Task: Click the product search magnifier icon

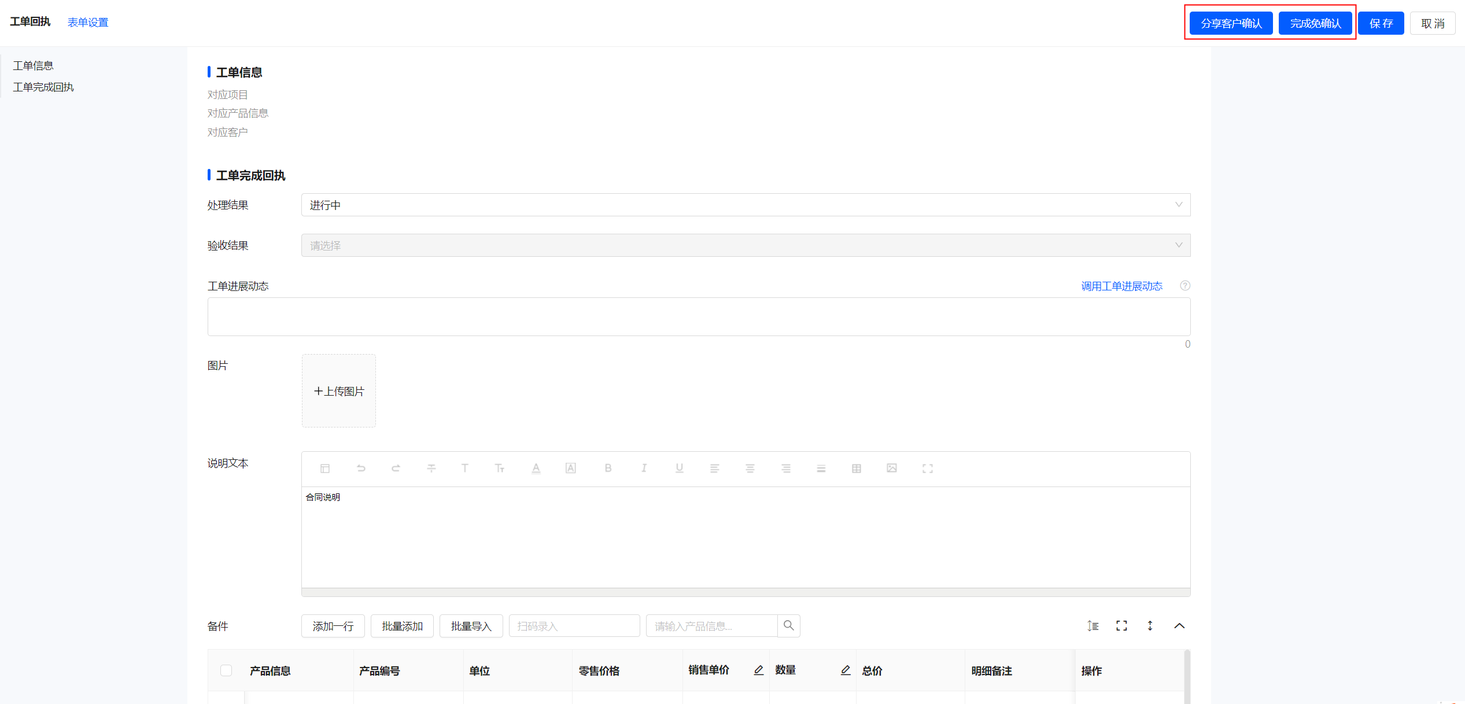Action: point(789,625)
